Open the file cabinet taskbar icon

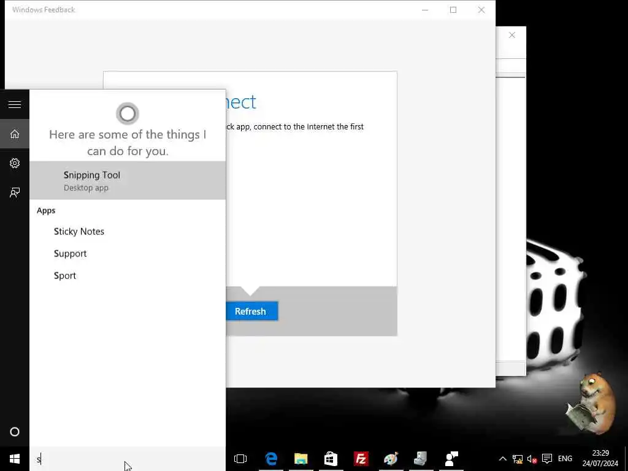click(x=421, y=459)
